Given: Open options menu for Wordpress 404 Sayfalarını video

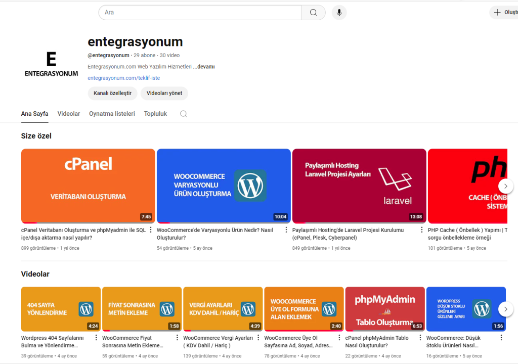Looking at the screenshot, I should tap(96, 338).
